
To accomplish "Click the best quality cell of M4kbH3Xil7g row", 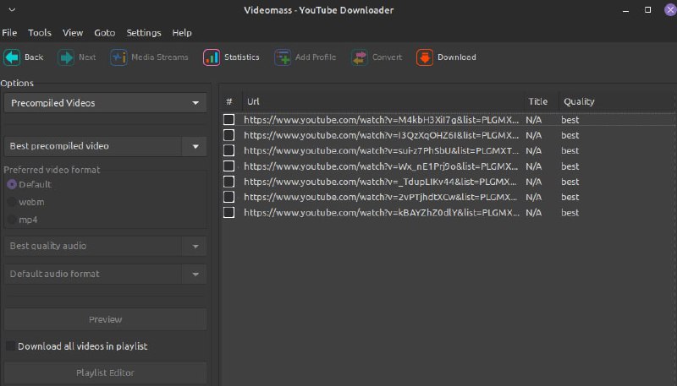I will [x=570, y=120].
